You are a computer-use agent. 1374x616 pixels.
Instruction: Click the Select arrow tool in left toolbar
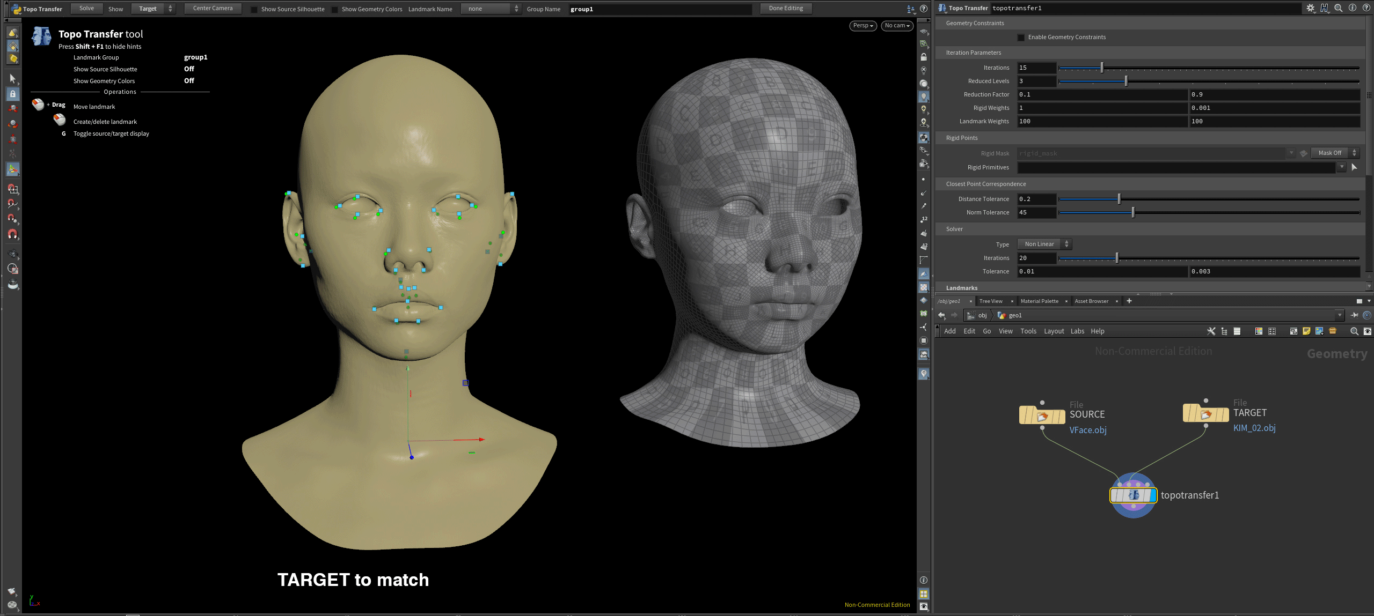point(13,79)
